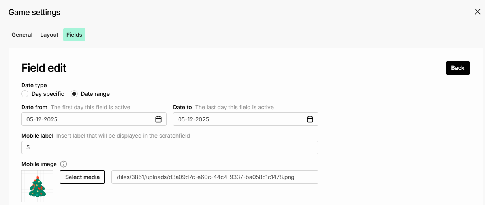Click the Date from text field
485x205 pixels.
click(94, 119)
